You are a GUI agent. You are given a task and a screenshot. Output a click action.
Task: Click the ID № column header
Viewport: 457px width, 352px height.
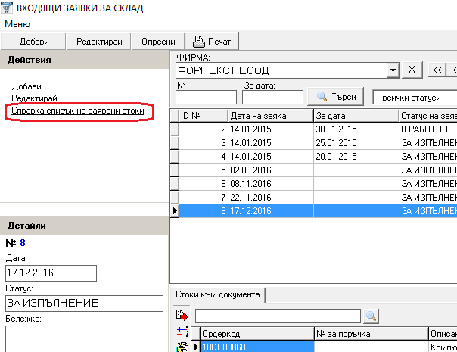tap(203, 116)
